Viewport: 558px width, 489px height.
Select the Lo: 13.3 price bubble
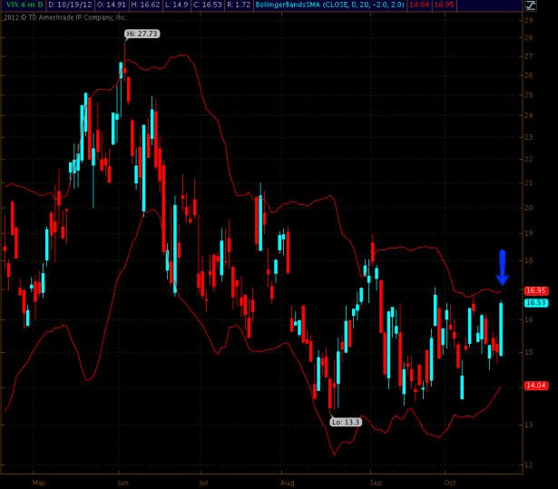(x=345, y=421)
